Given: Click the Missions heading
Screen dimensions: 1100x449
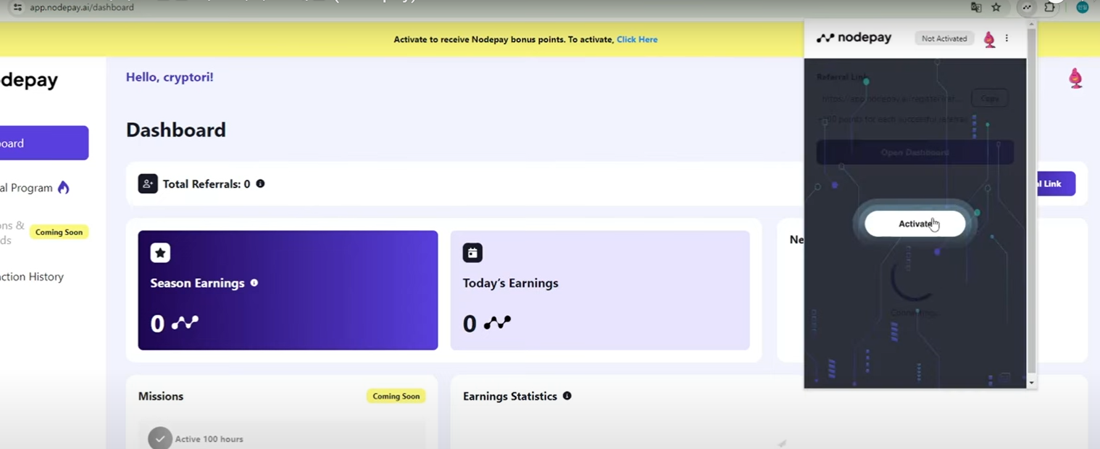Looking at the screenshot, I should tap(160, 396).
